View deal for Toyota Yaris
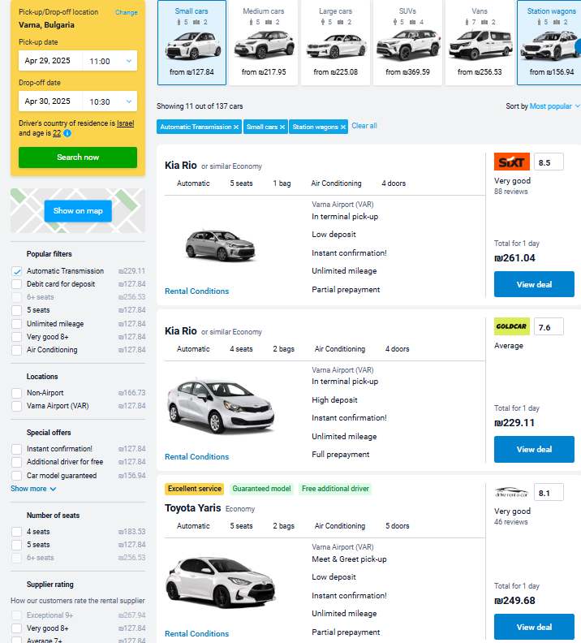581x643 pixels. 534,627
